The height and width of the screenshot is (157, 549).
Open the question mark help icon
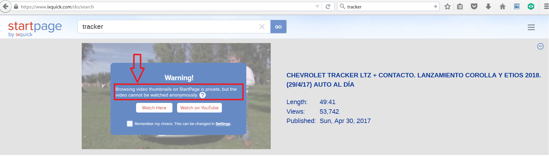[x=203, y=95]
